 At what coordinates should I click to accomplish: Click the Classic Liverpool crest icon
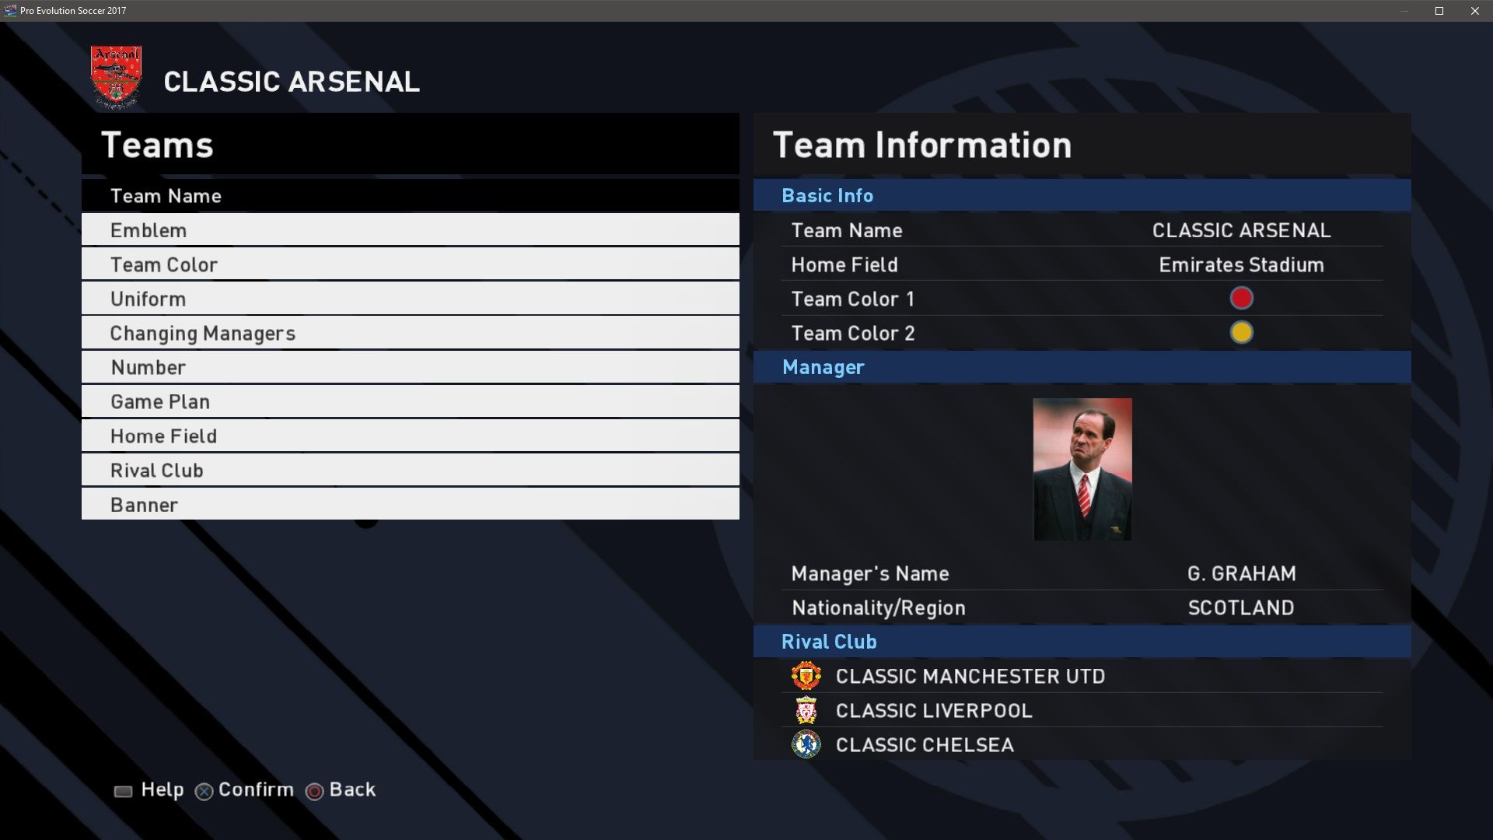[x=806, y=710]
